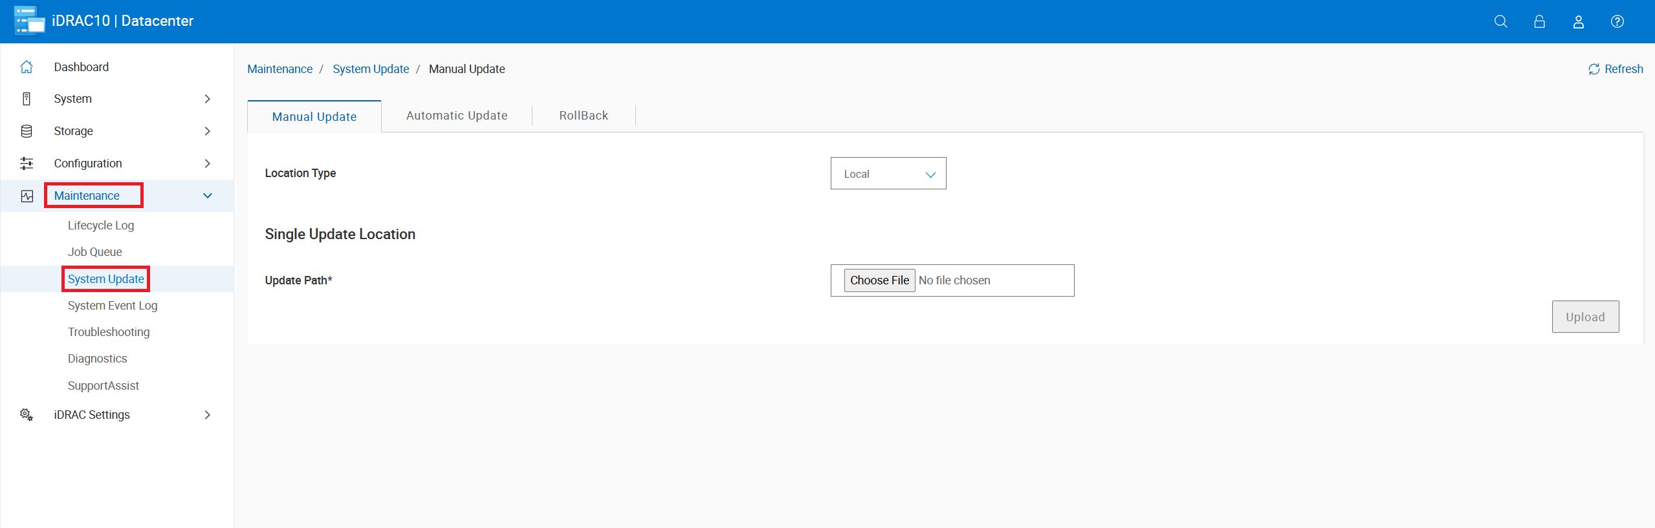Collapse the Maintenance menu chevron
The image size is (1655, 528).
[x=208, y=196]
